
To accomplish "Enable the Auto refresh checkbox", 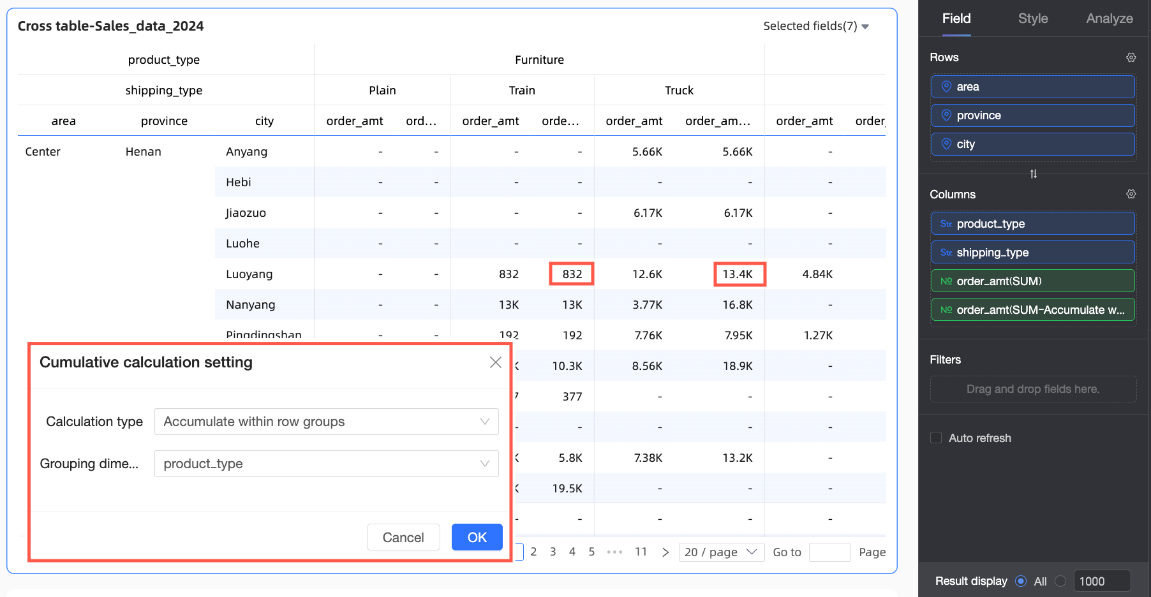I will tap(936, 438).
